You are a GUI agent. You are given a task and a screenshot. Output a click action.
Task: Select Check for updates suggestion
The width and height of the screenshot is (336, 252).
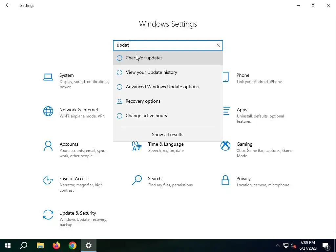(x=168, y=58)
